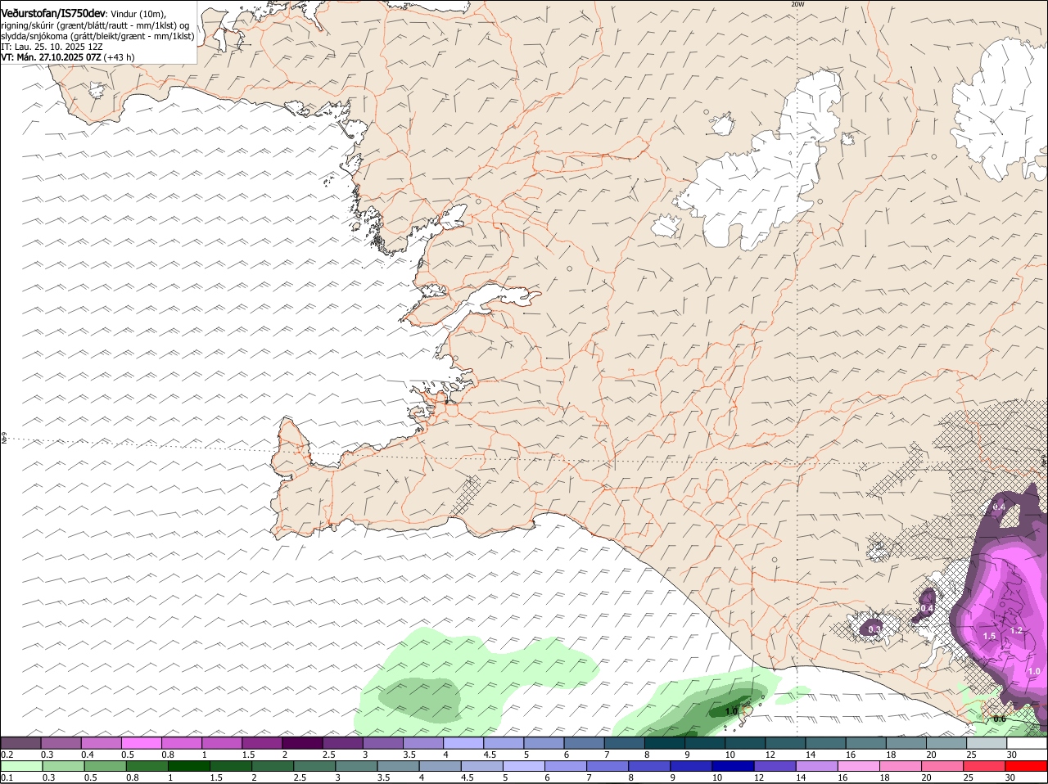Select lower legend swatch between 0.5 and 0.8
This screenshot has width=1048, height=784.
pyautogui.click(x=106, y=766)
